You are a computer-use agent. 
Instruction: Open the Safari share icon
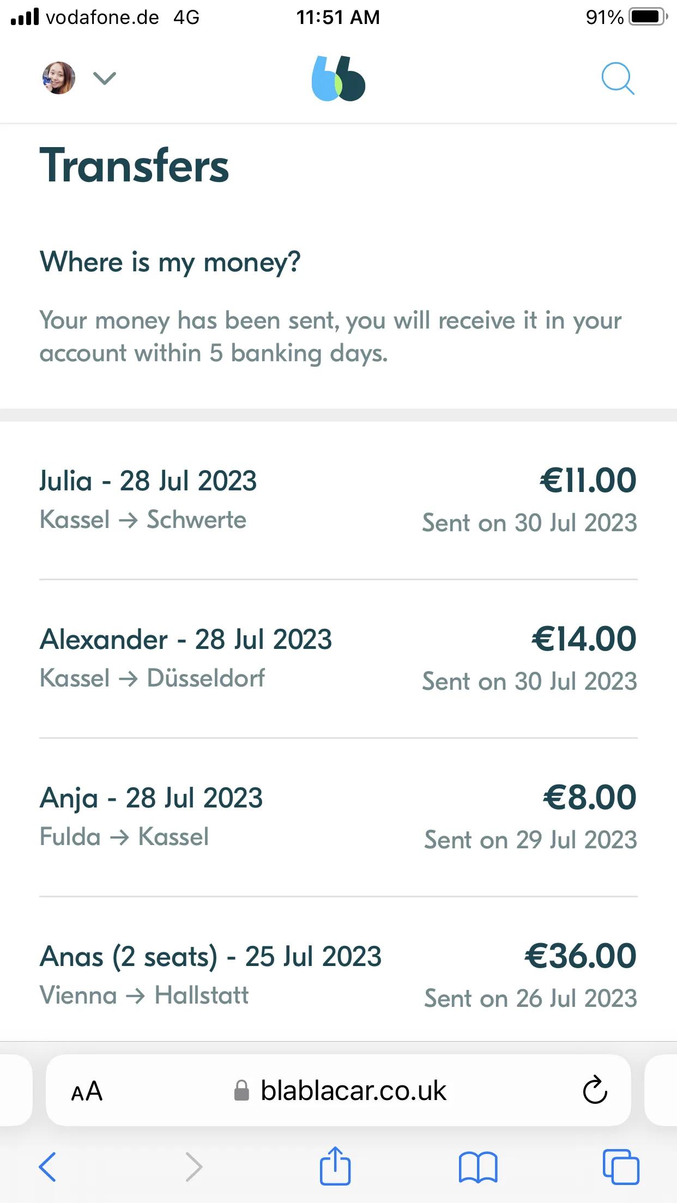pos(335,1165)
